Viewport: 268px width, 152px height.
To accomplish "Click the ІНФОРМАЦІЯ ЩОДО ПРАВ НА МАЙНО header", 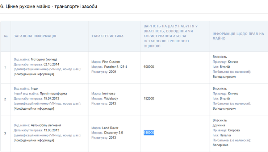I will click(238, 36).
